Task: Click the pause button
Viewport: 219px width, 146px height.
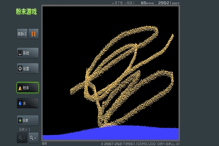Action: click(33, 34)
